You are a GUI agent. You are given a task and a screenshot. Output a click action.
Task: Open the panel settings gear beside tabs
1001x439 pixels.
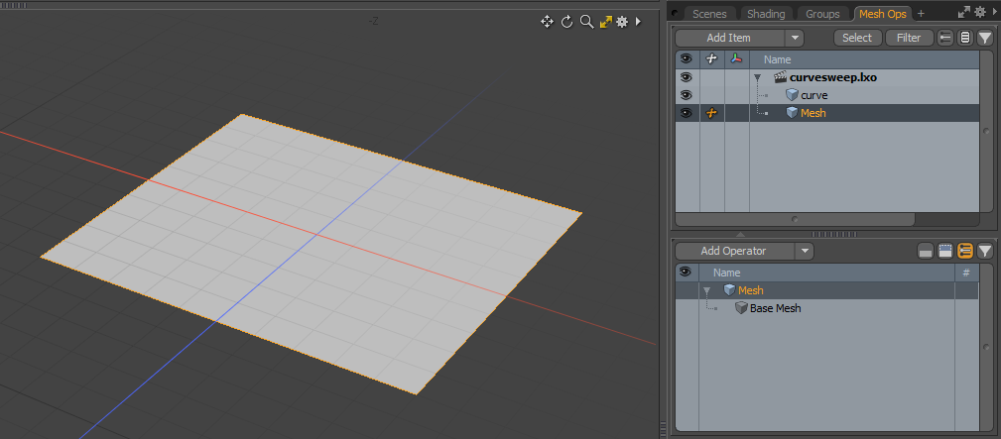click(x=980, y=12)
